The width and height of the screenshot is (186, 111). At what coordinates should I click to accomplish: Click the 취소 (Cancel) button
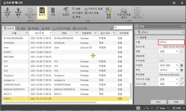pyautogui.click(x=158, y=102)
